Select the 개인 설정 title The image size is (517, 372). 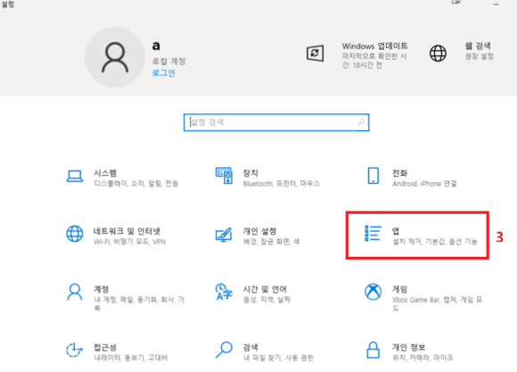click(259, 231)
